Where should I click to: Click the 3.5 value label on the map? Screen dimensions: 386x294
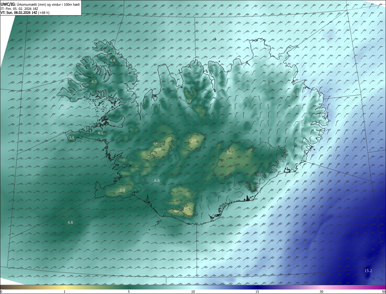click(71, 138)
